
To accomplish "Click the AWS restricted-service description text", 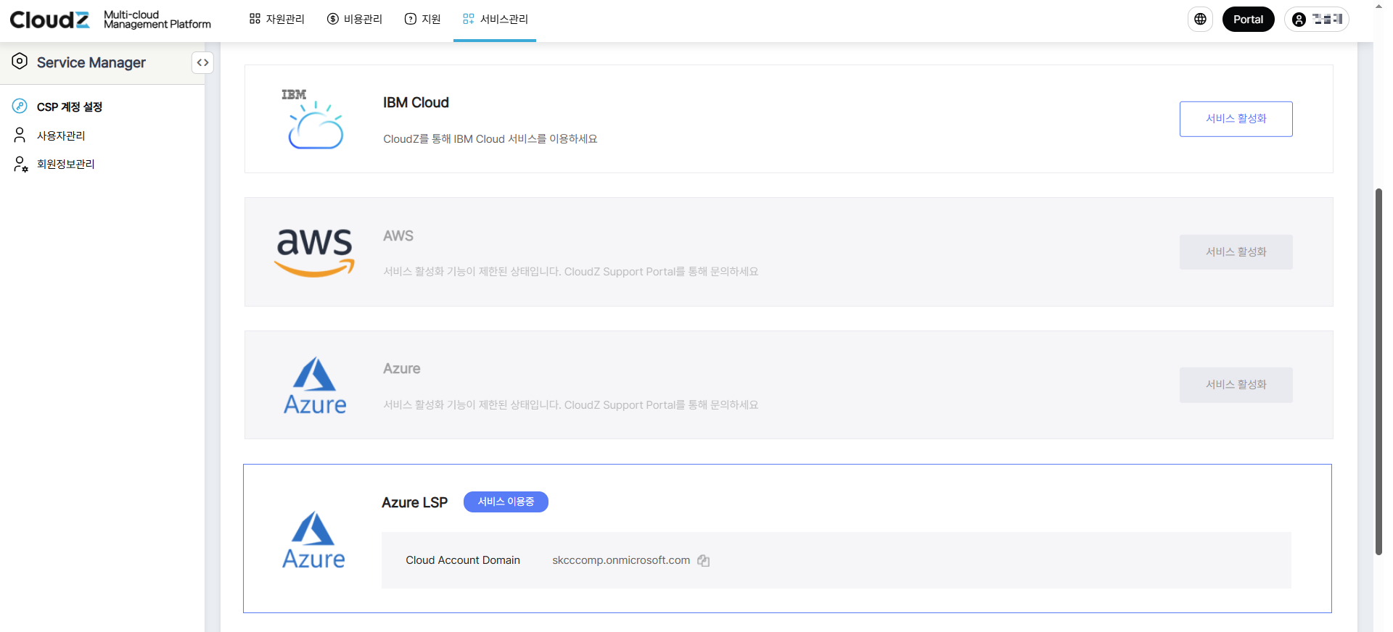I will click(x=571, y=272).
